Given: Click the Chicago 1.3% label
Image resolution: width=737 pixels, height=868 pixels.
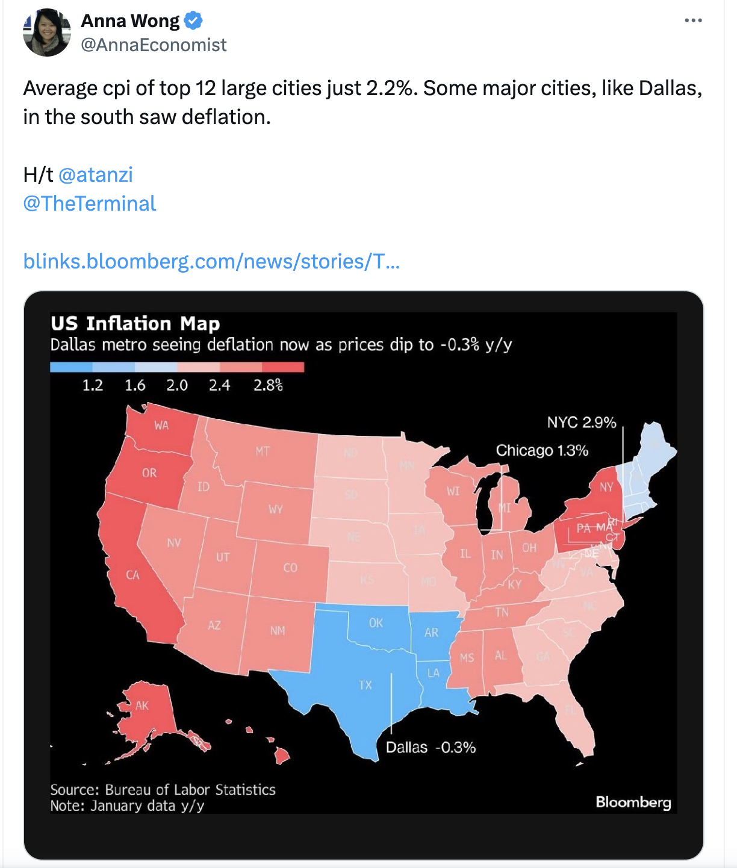Looking at the screenshot, I should click(x=542, y=450).
